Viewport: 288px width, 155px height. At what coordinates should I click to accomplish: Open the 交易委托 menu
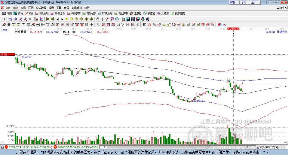(x=76, y=8)
